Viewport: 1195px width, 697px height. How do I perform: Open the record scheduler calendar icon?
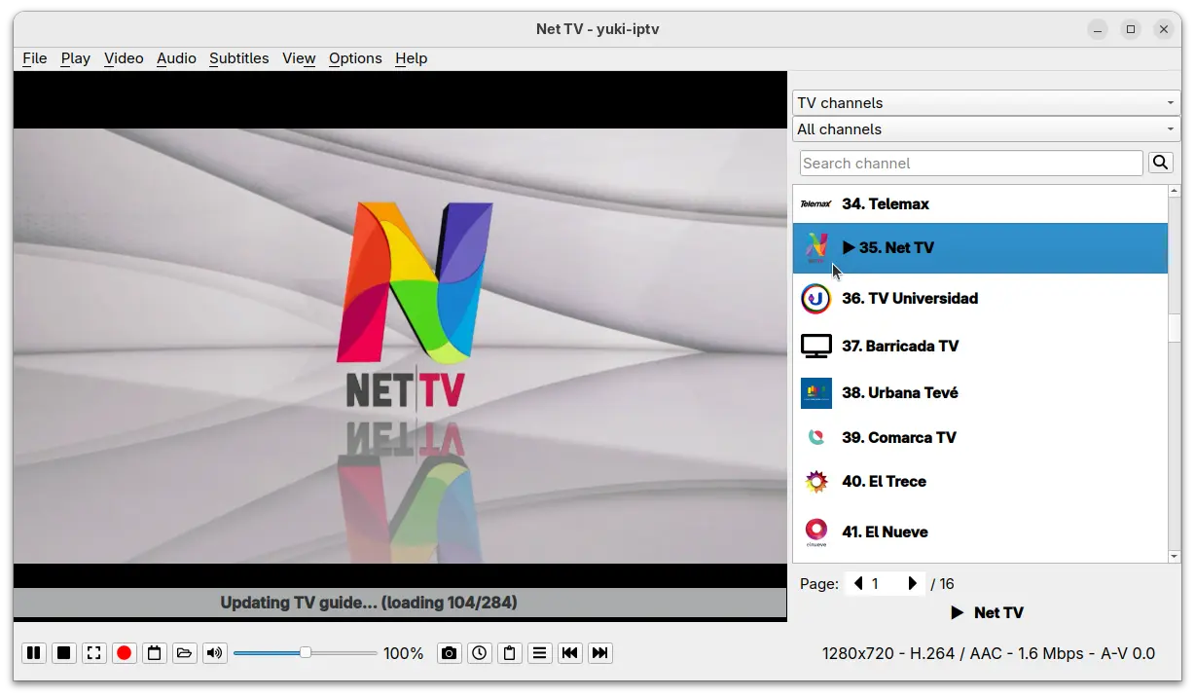(x=154, y=653)
